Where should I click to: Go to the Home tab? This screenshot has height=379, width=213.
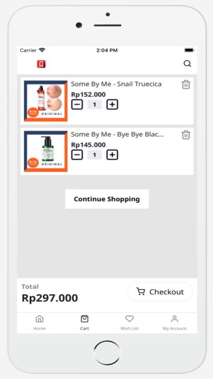[40, 322]
